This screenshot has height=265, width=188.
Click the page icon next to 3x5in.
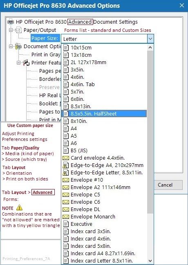(x=66, y=70)
